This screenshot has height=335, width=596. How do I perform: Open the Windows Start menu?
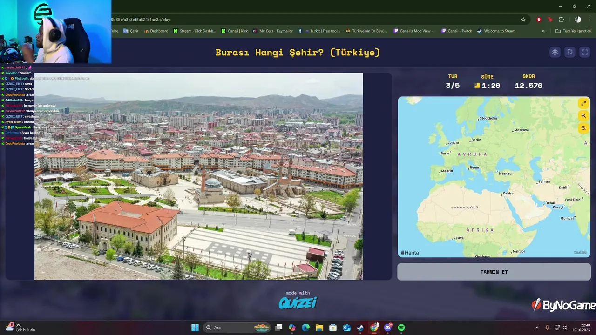pyautogui.click(x=195, y=328)
